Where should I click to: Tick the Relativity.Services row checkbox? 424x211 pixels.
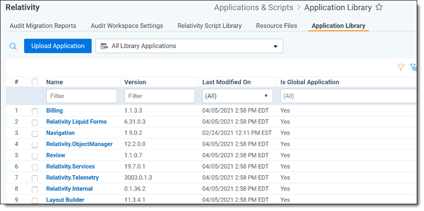(35, 167)
